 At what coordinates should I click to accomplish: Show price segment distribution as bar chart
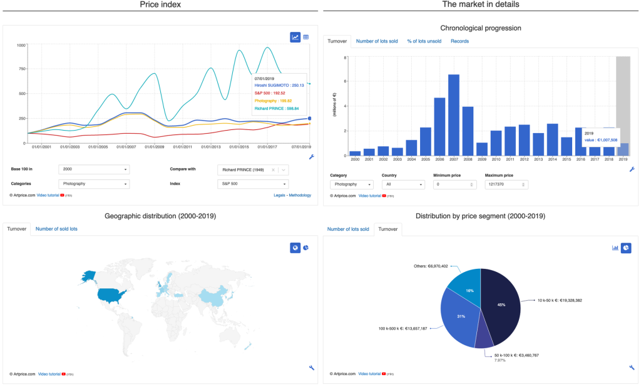615,248
